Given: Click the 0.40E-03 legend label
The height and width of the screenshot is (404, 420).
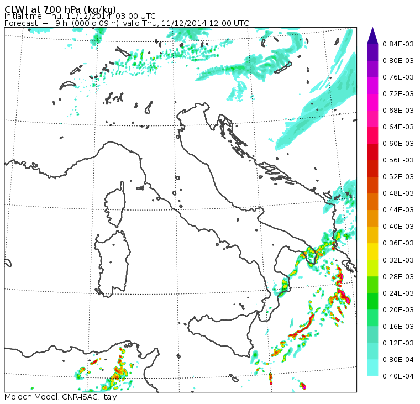Looking at the screenshot, I should click(x=398, y=227).
